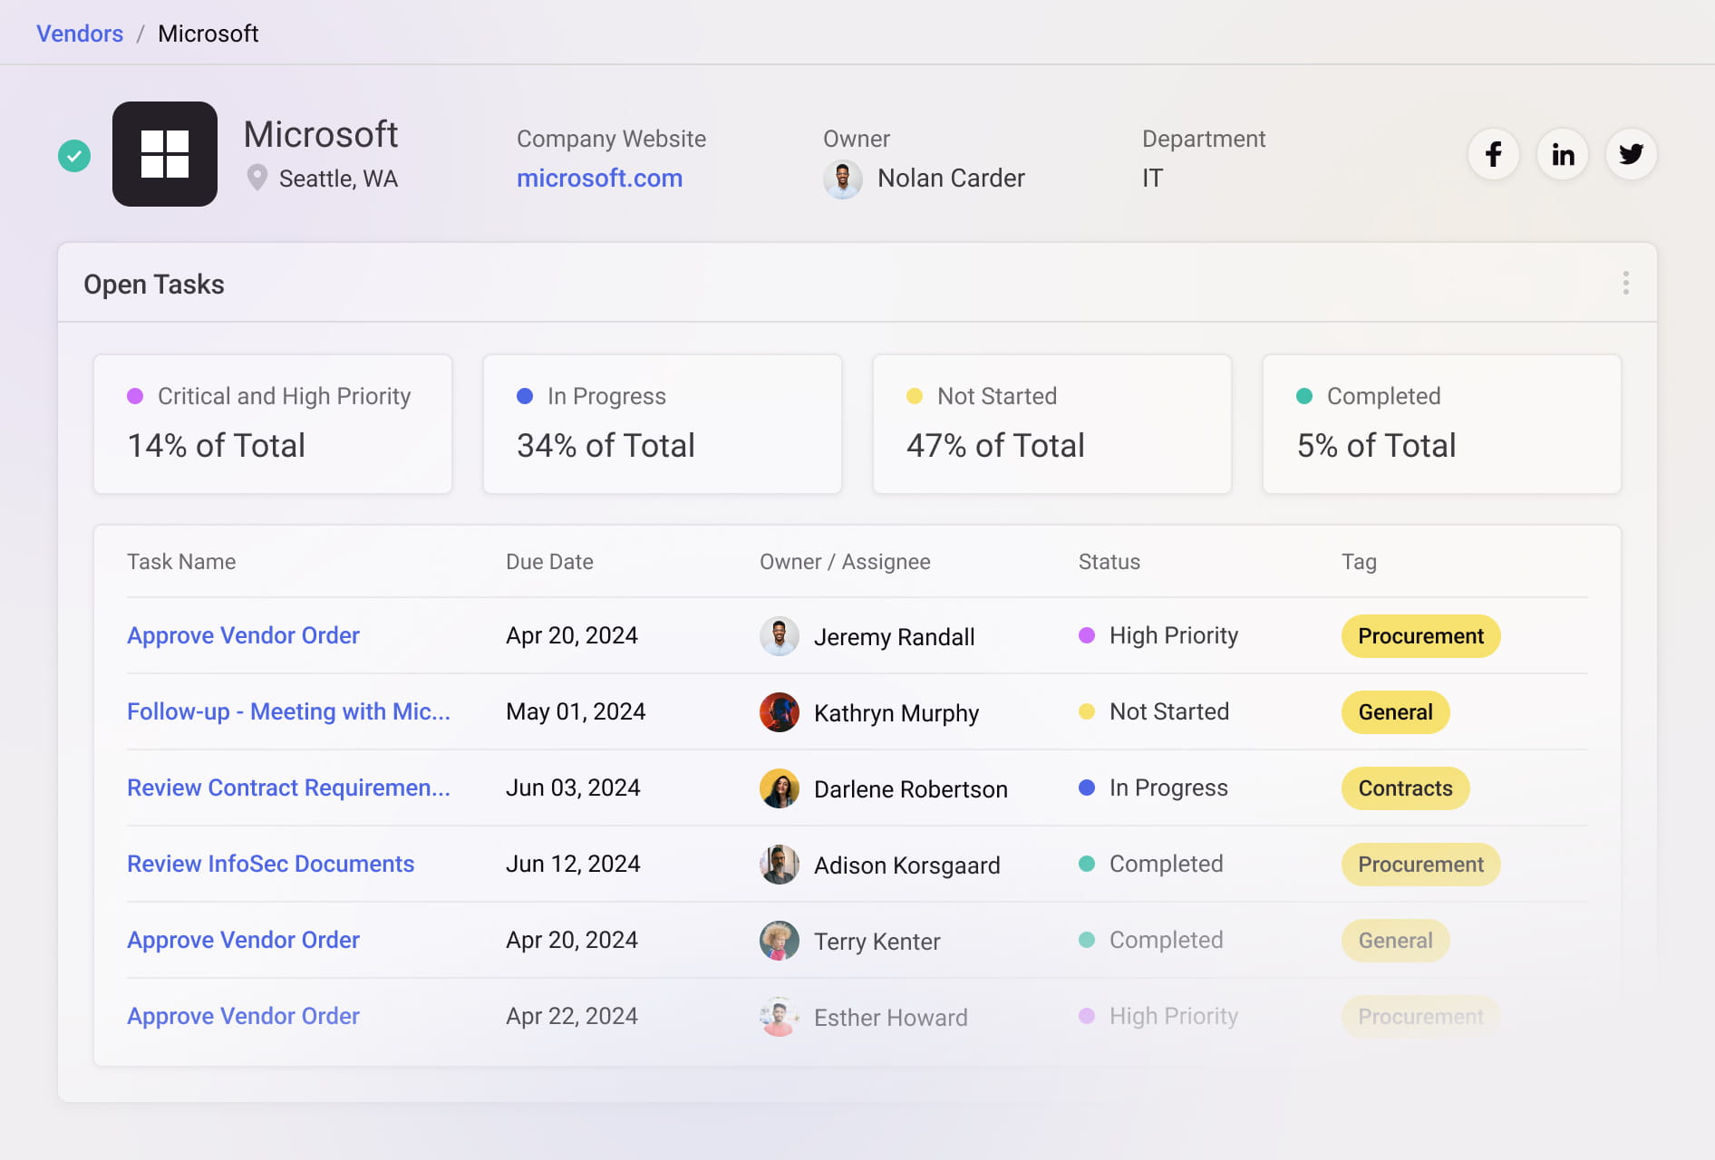
Task: Click Darlene Robertson's avatar
Action: 780,788
